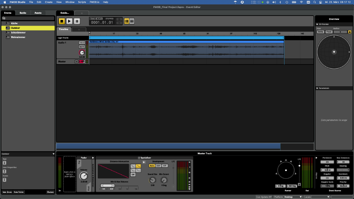This screenshot has width=354, height=199.
Task: Switch timecode display to TIME mode
Action: [92, 19]
